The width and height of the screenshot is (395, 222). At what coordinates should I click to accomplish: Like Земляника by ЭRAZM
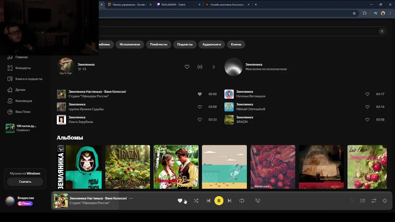pyautogui.click(x=367, y=120)
